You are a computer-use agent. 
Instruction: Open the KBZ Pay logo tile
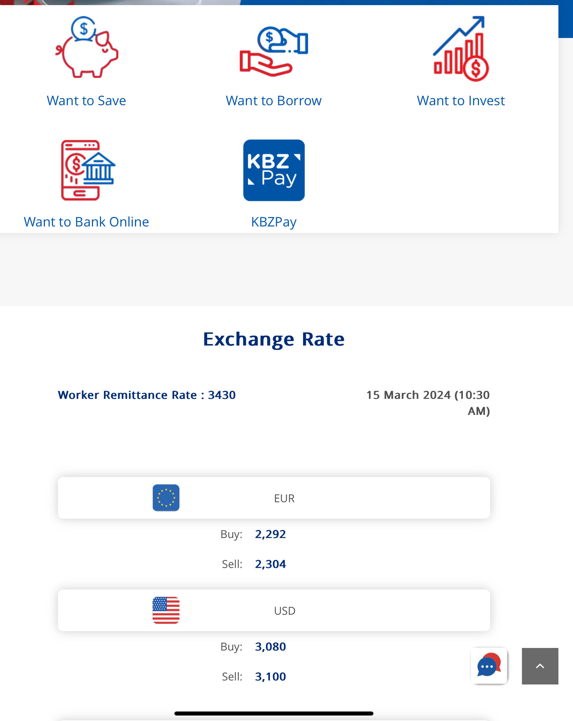[274, 170]
